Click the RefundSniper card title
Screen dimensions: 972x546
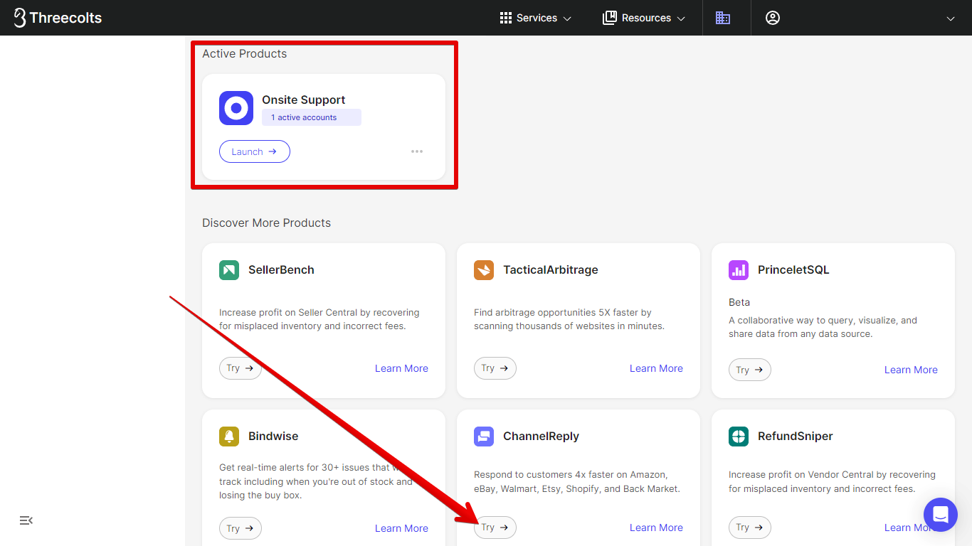point(796,437)
